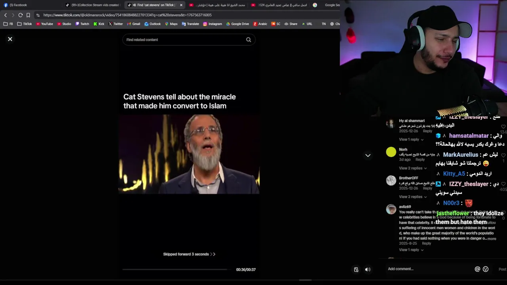Switch to the Collection Stream vids tab
Screen dimensions: 507x285
tap(93, 5)
